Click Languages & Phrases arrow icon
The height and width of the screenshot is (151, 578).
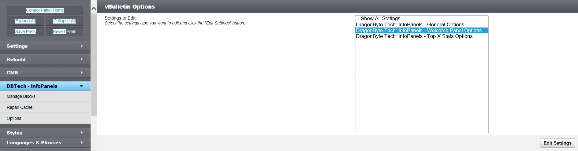[x=82, y=142]
